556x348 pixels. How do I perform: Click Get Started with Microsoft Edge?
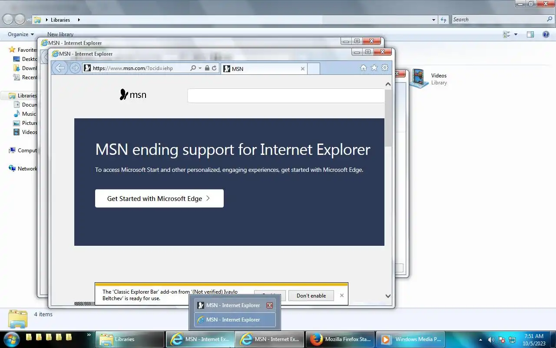coord(159,198)
